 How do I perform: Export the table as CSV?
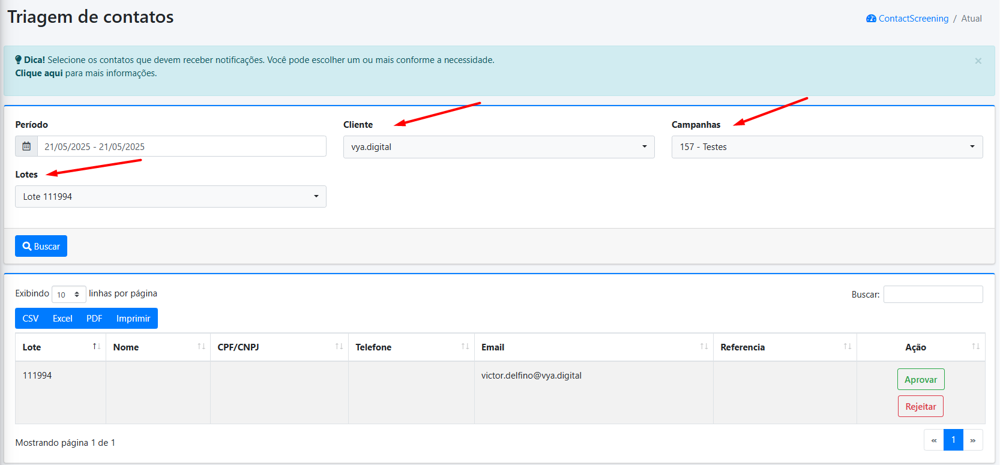tap(31, 319)
